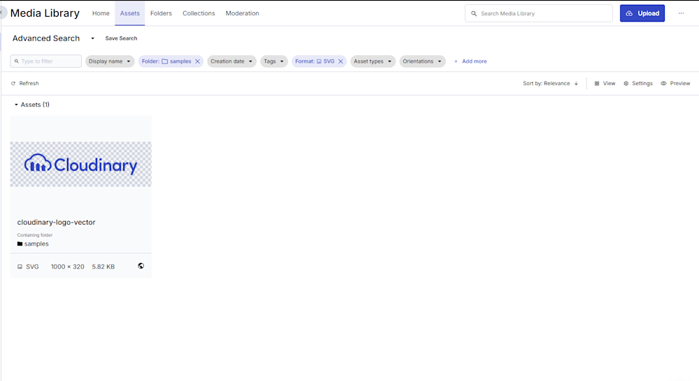Open the more options ellipsis menu

pos(681,13)
